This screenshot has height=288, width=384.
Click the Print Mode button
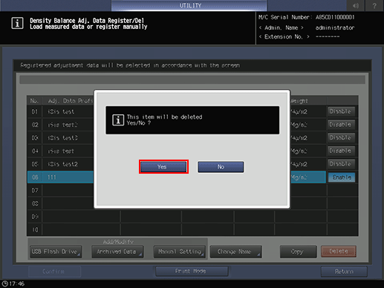click(192, 271)
